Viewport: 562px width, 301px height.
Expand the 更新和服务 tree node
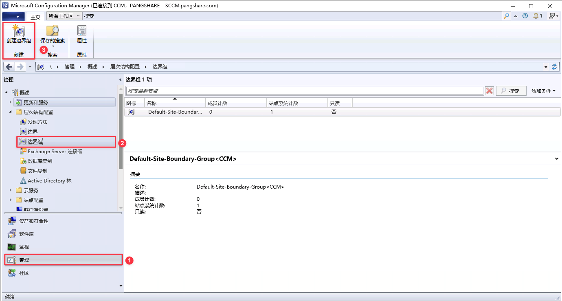11,102
